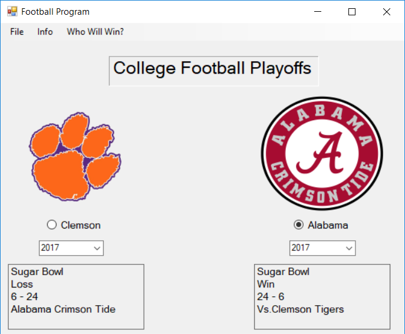Open the File menu
Screen dimensions: 405x334
[x=17, y=32]
